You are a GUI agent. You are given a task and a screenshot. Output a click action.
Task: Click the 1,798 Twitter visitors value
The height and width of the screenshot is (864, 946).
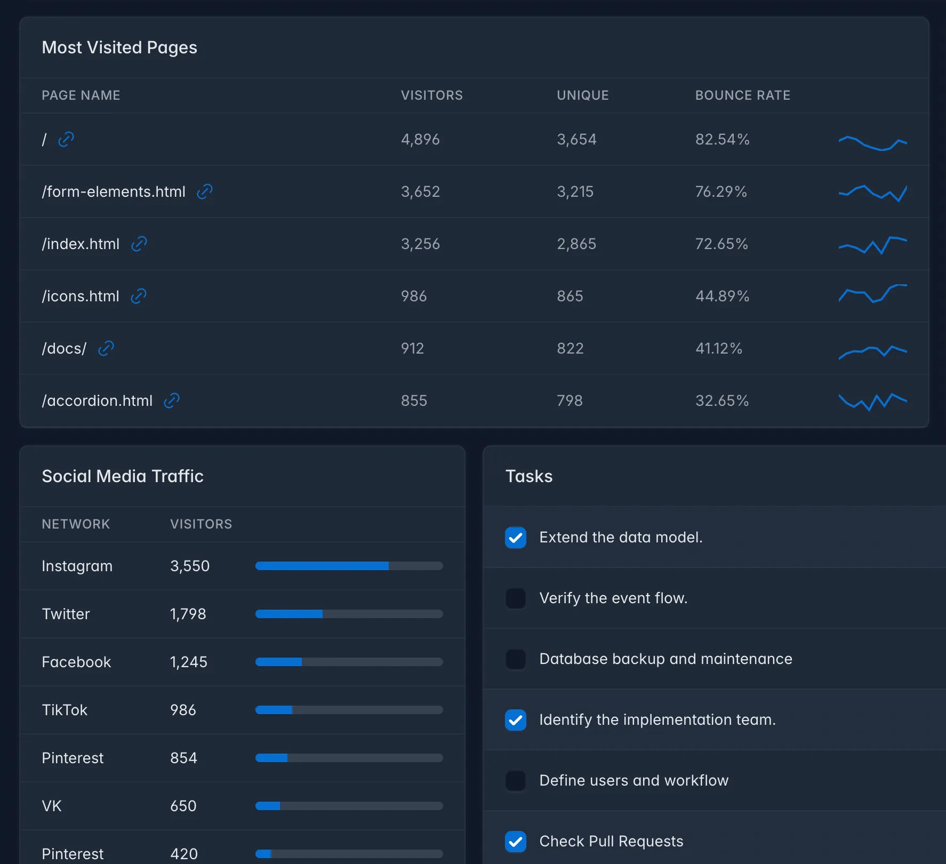188,614
